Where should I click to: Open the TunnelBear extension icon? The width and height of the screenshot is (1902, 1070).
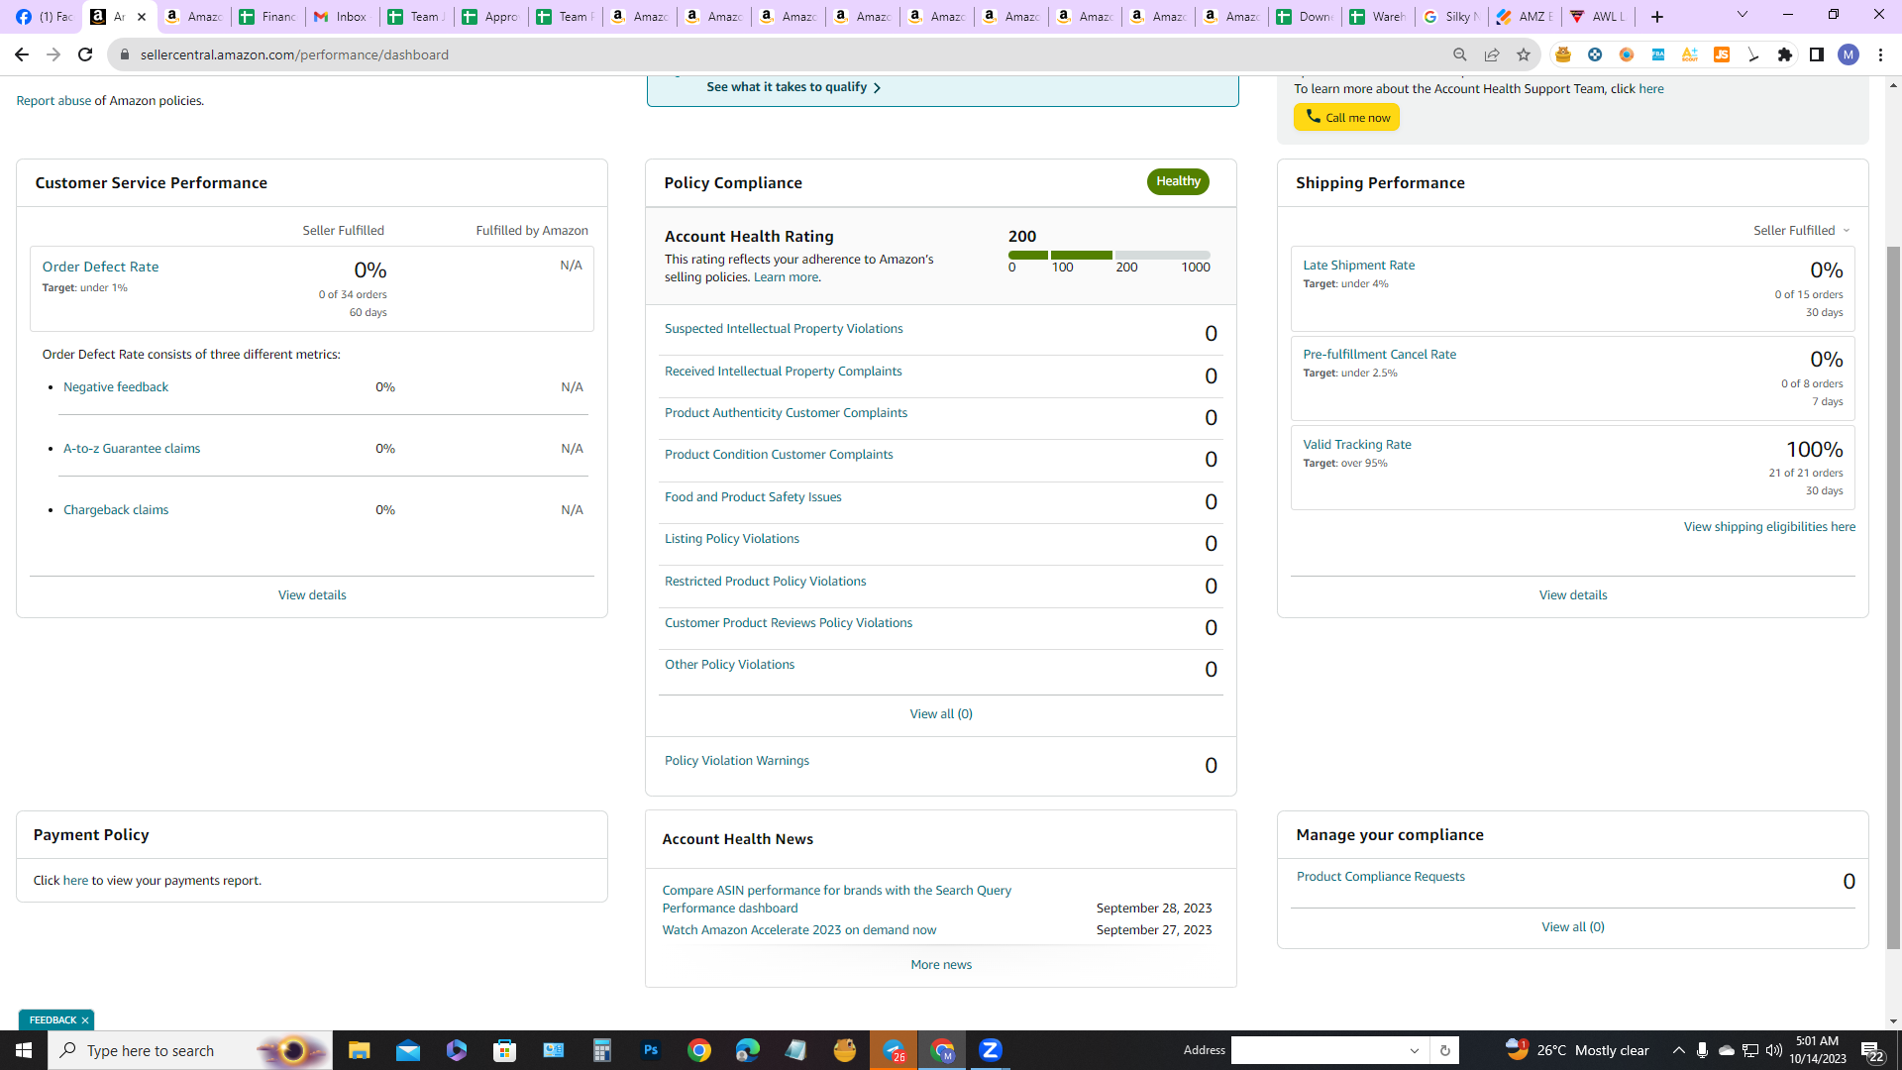(1562, 54)
